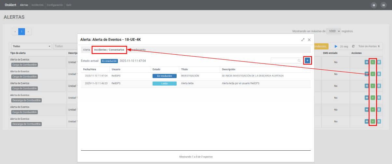392x164 pixels.
Task: View the fourth alert row with the eye icon
Action: (367, 98)
